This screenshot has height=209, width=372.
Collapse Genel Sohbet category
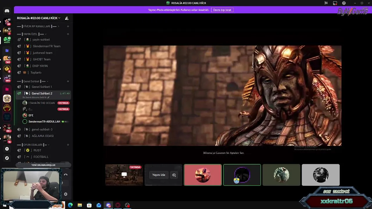click(33, 81)
